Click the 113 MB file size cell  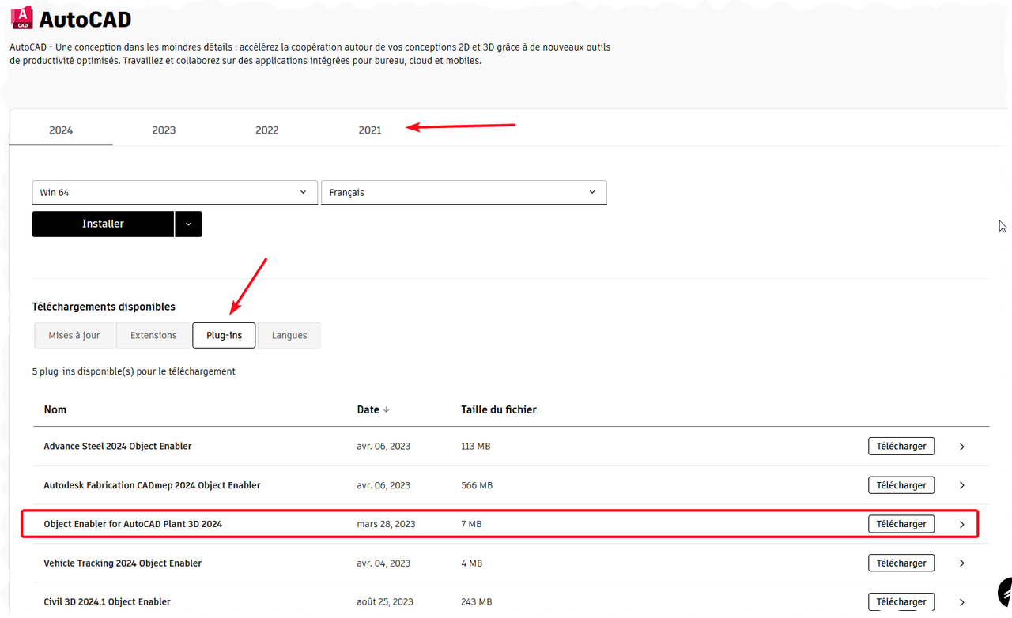[476, 446]
